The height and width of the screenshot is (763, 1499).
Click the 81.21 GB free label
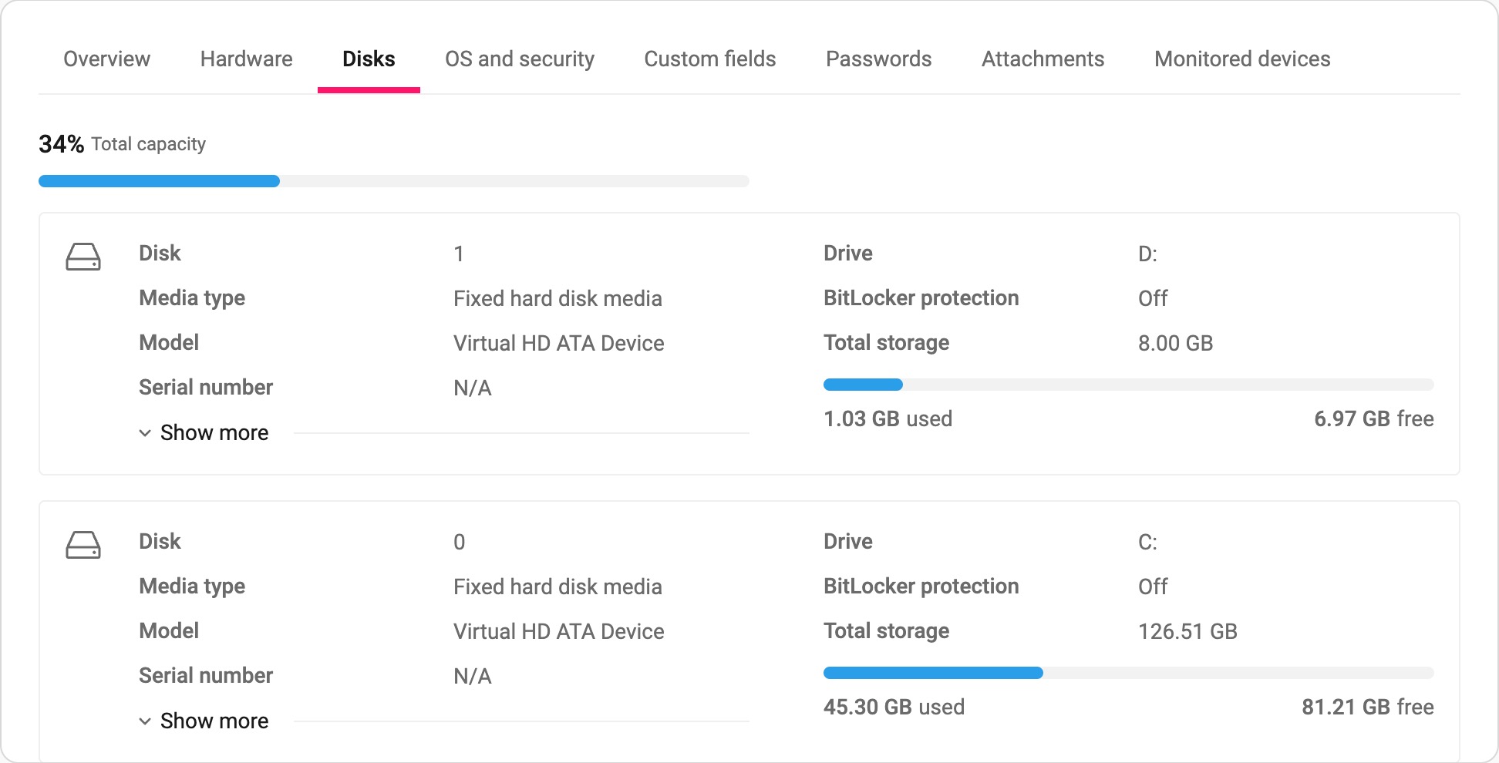coord(1368,707)
